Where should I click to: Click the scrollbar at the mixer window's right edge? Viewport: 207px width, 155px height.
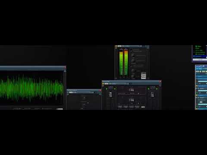160,85
